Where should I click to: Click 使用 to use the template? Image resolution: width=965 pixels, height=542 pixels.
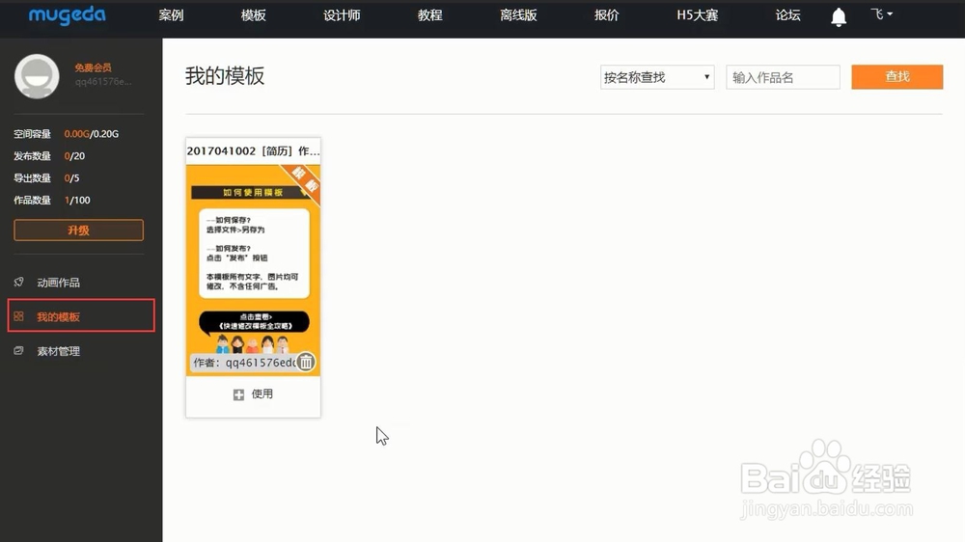262,393
